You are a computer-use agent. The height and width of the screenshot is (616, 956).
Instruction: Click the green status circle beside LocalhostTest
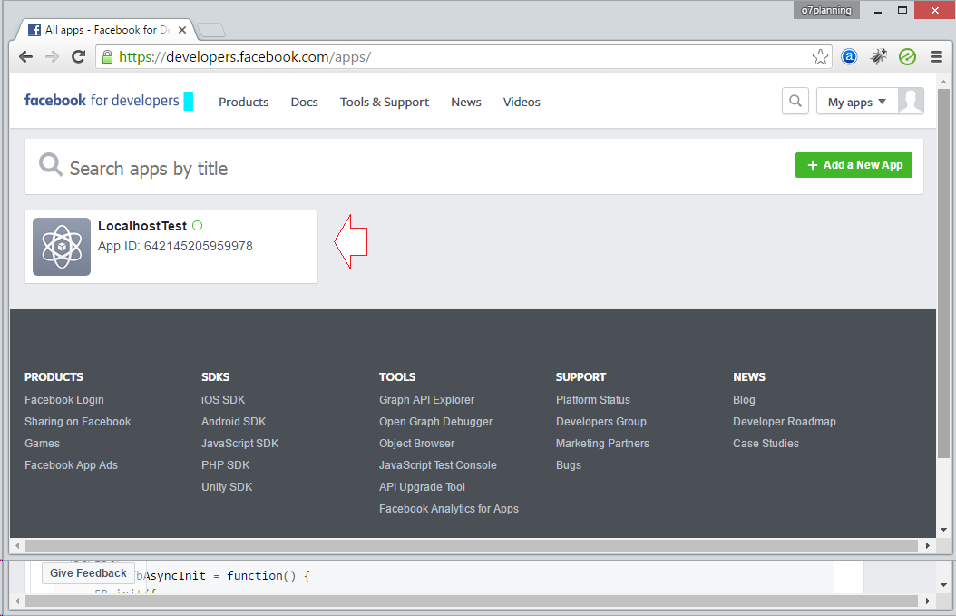(197, 226)
